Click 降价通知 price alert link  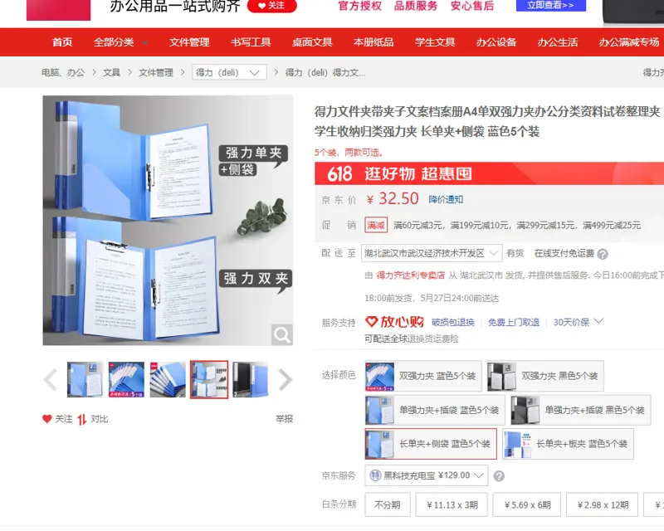446,199
